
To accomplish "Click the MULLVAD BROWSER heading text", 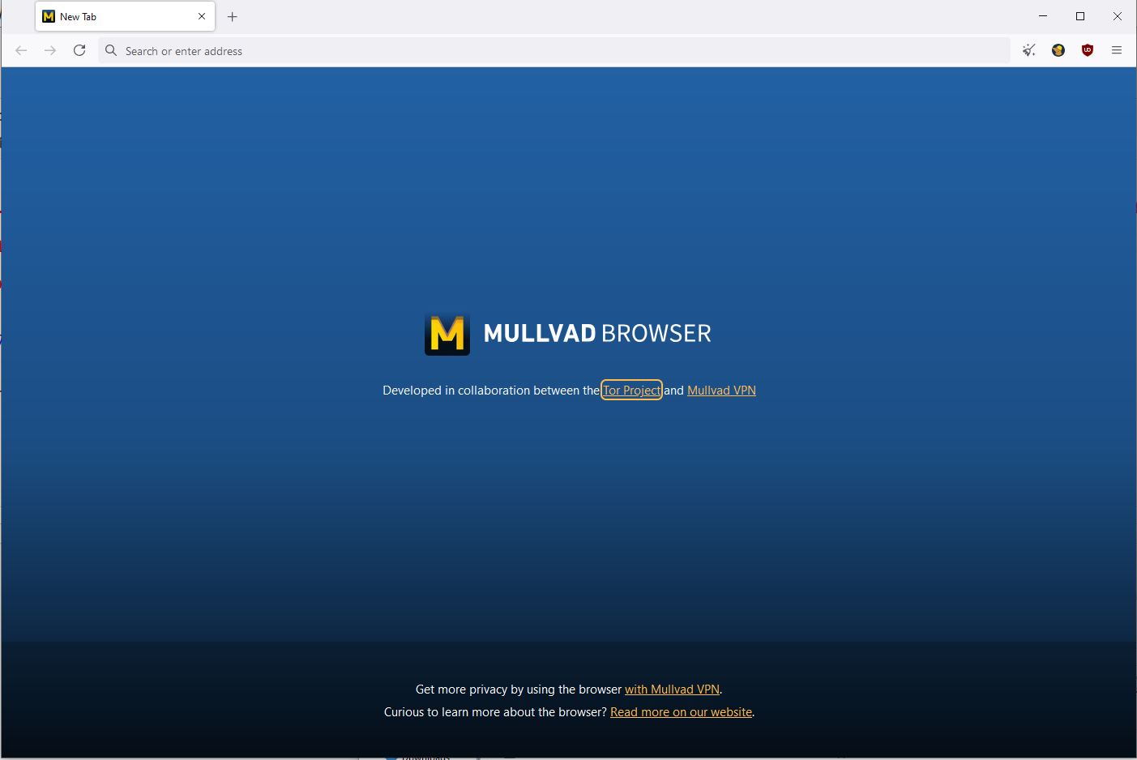I will [x=597, y=333].
